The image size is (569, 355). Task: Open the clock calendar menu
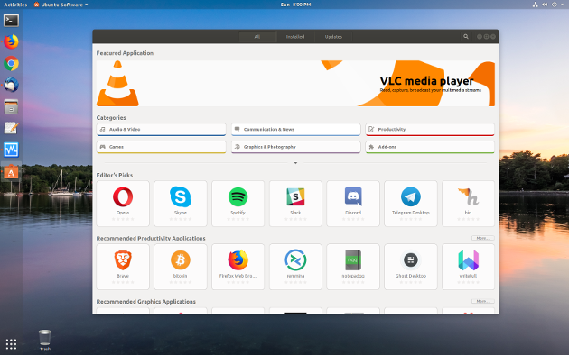pos(295,5)
